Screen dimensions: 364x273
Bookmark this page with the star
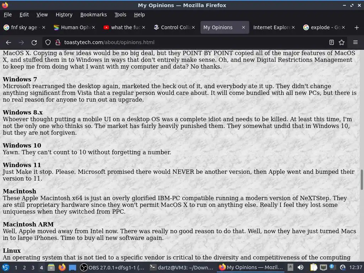click(x=342, y=42)
